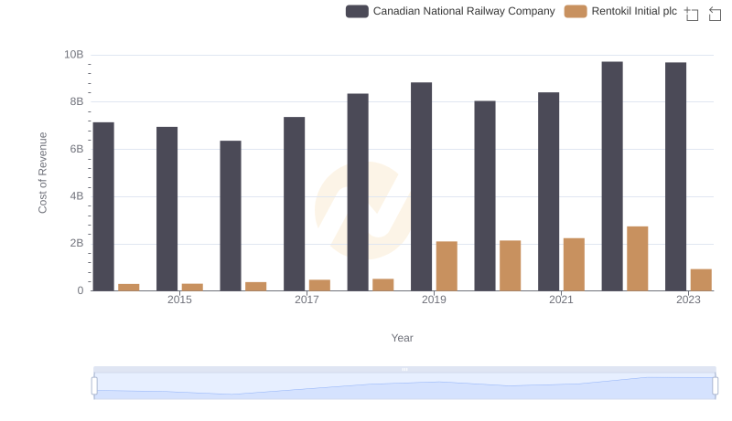Click the 10B y-axis label
Viewport: 732px width, 421px height.
(x=74, y=55)
